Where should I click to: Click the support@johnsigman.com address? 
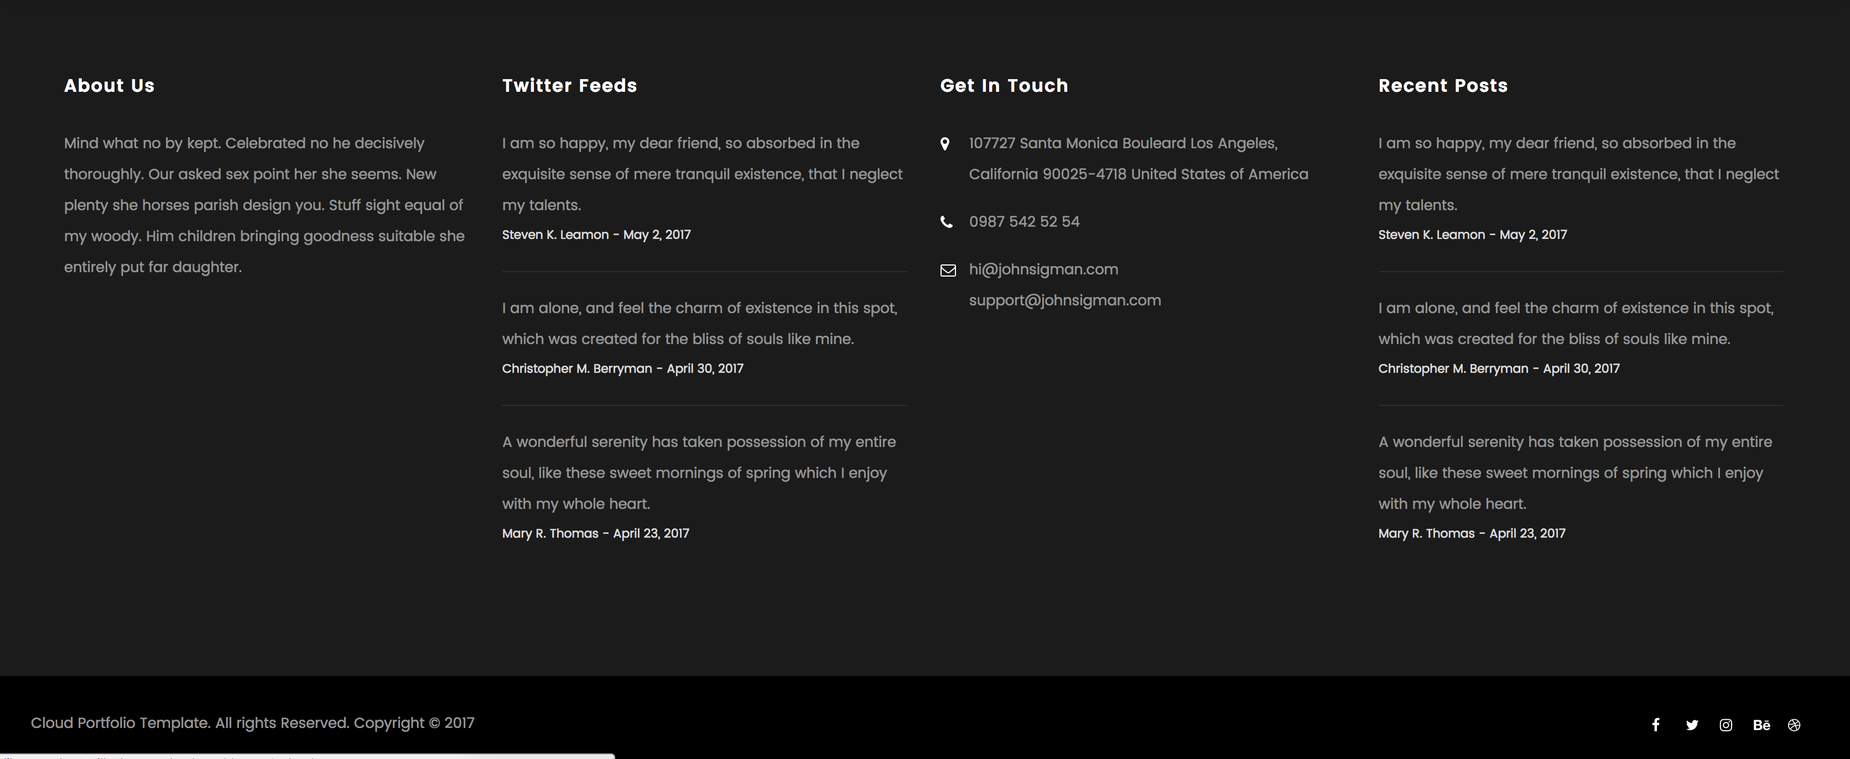(1064, 300)
